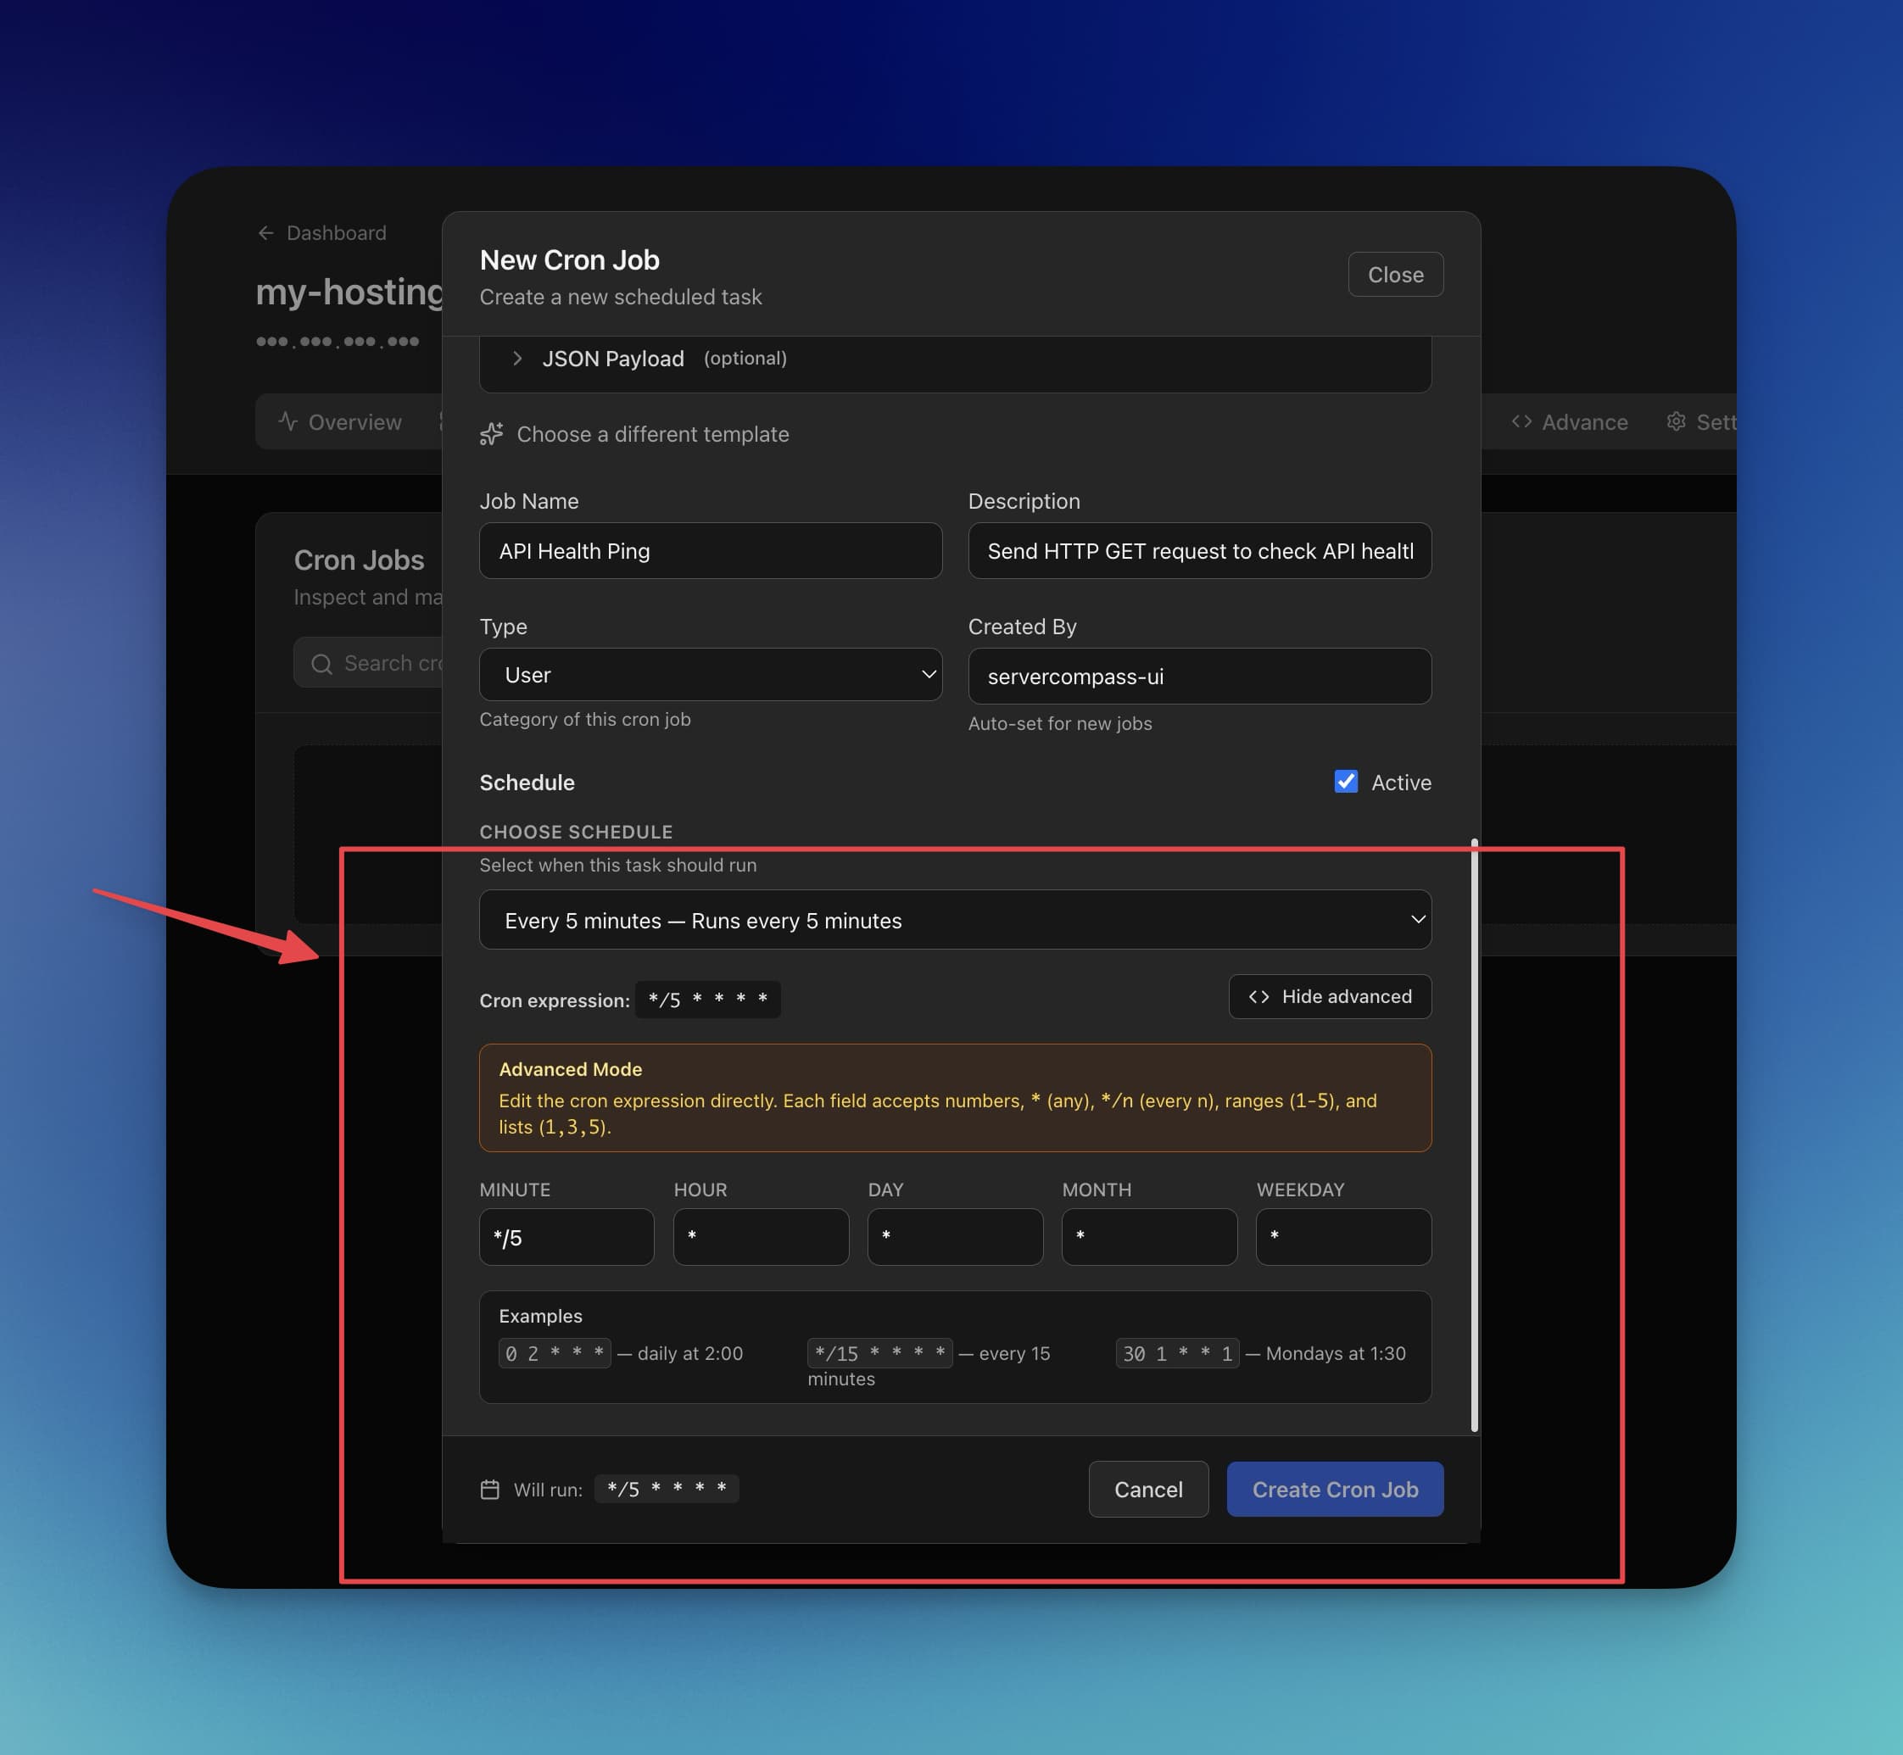
Task: Focus the Job Name field
Action: click(711, 551)
